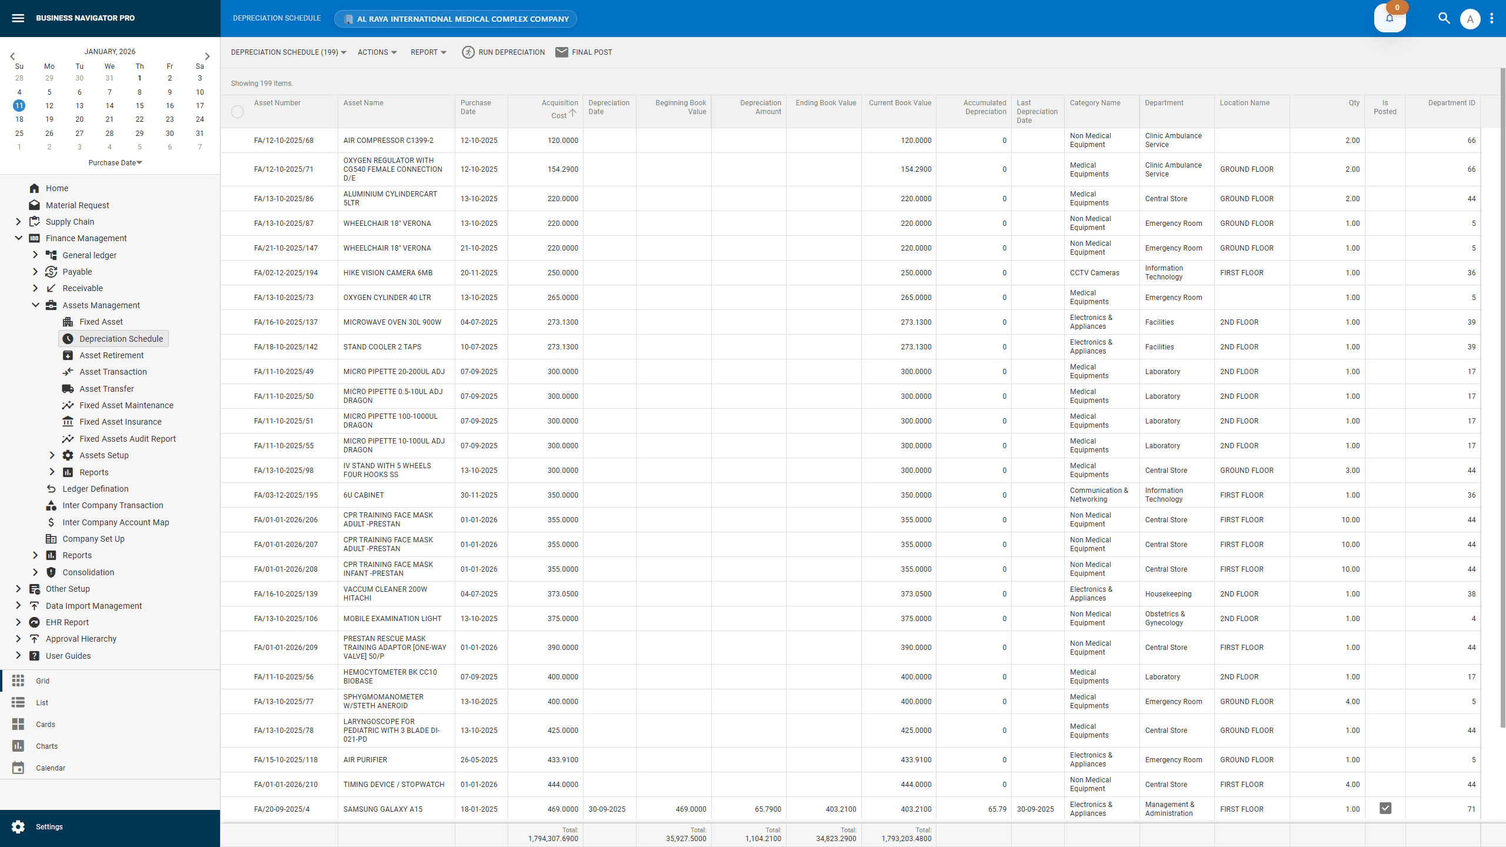The width and height of the screenshot is (1506, 847).
Task: Select January 15 on the calendar
Action: 139,105
